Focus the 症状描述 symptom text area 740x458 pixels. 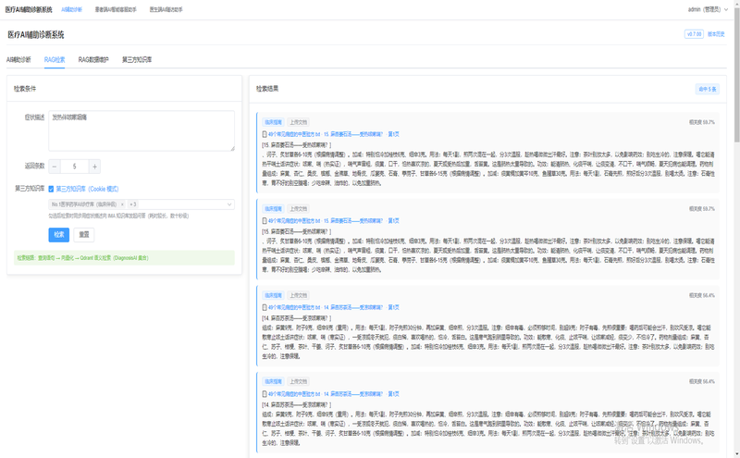click(x=142, y=130)
